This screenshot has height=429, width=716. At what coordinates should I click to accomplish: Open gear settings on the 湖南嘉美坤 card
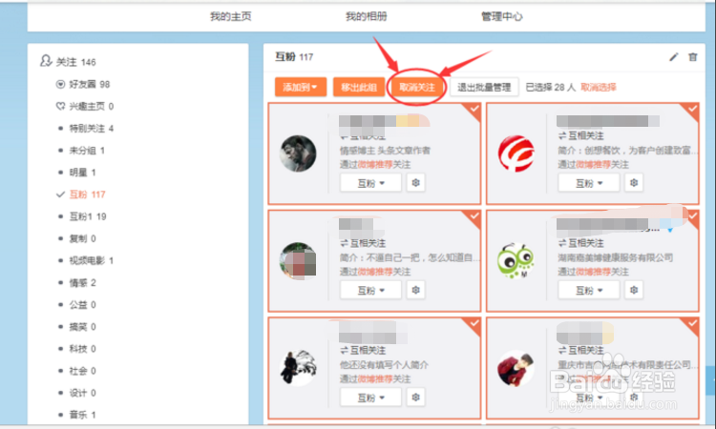(x=634, y=290)
